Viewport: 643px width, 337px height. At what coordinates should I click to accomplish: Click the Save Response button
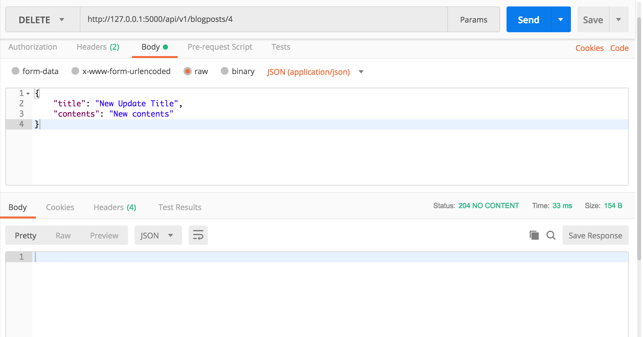point(595,236)
